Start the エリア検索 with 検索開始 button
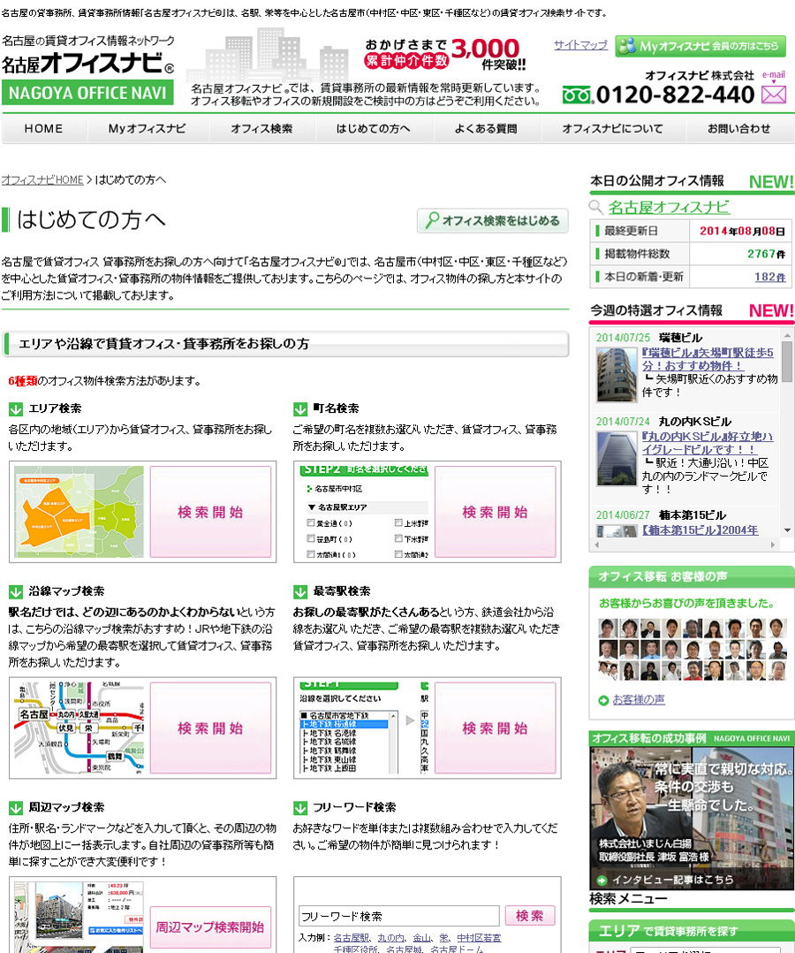Image resolution: width=795 pixels, height=953 pixels. (x=210, y=512)
